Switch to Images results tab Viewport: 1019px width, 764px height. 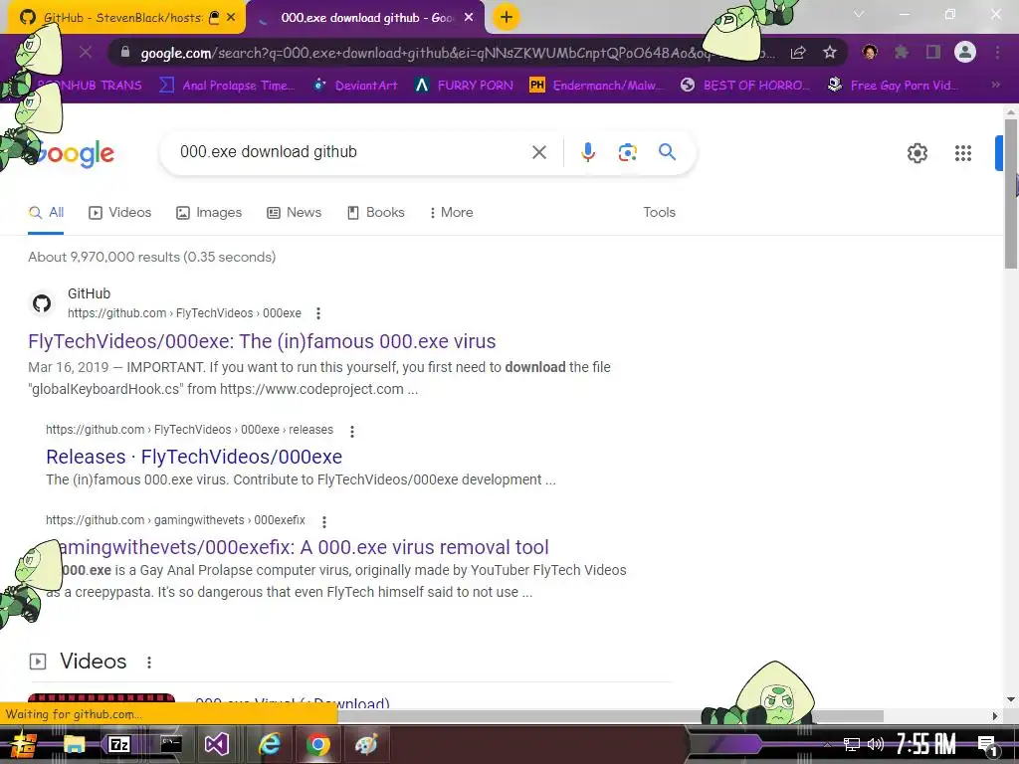[209, 213]
